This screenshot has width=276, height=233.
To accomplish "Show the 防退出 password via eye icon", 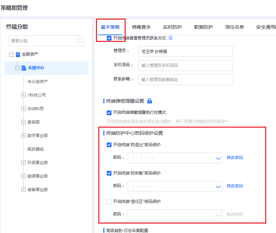I will click(x=218, y=158).
